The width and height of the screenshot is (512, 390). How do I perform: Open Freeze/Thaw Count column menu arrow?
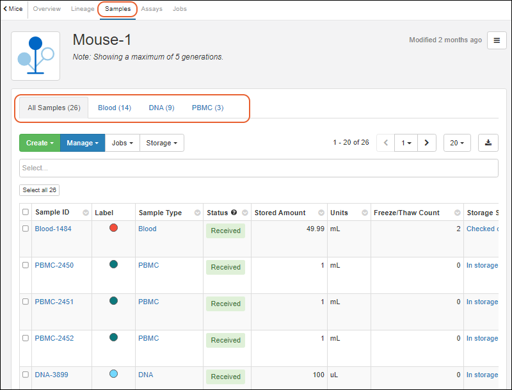(x=458, y=213)
